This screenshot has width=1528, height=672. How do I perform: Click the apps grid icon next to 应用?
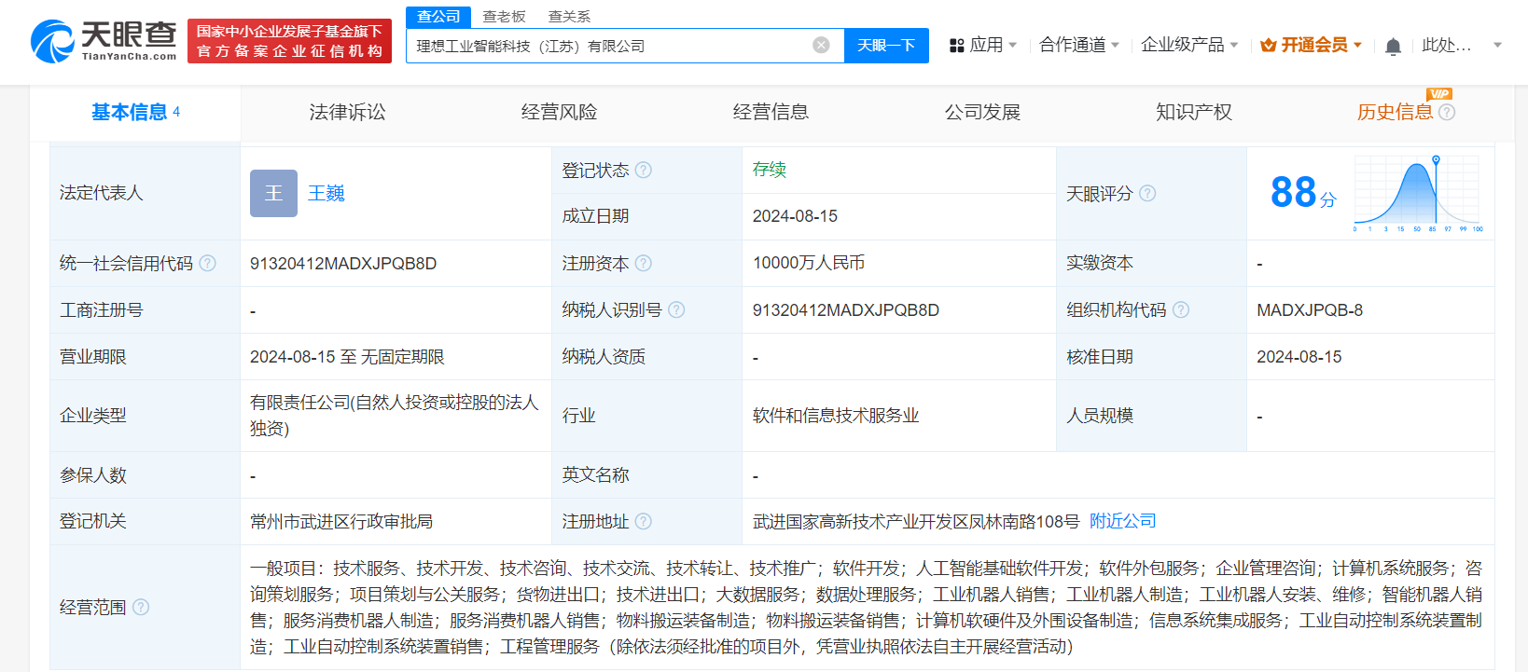(956, 46)
